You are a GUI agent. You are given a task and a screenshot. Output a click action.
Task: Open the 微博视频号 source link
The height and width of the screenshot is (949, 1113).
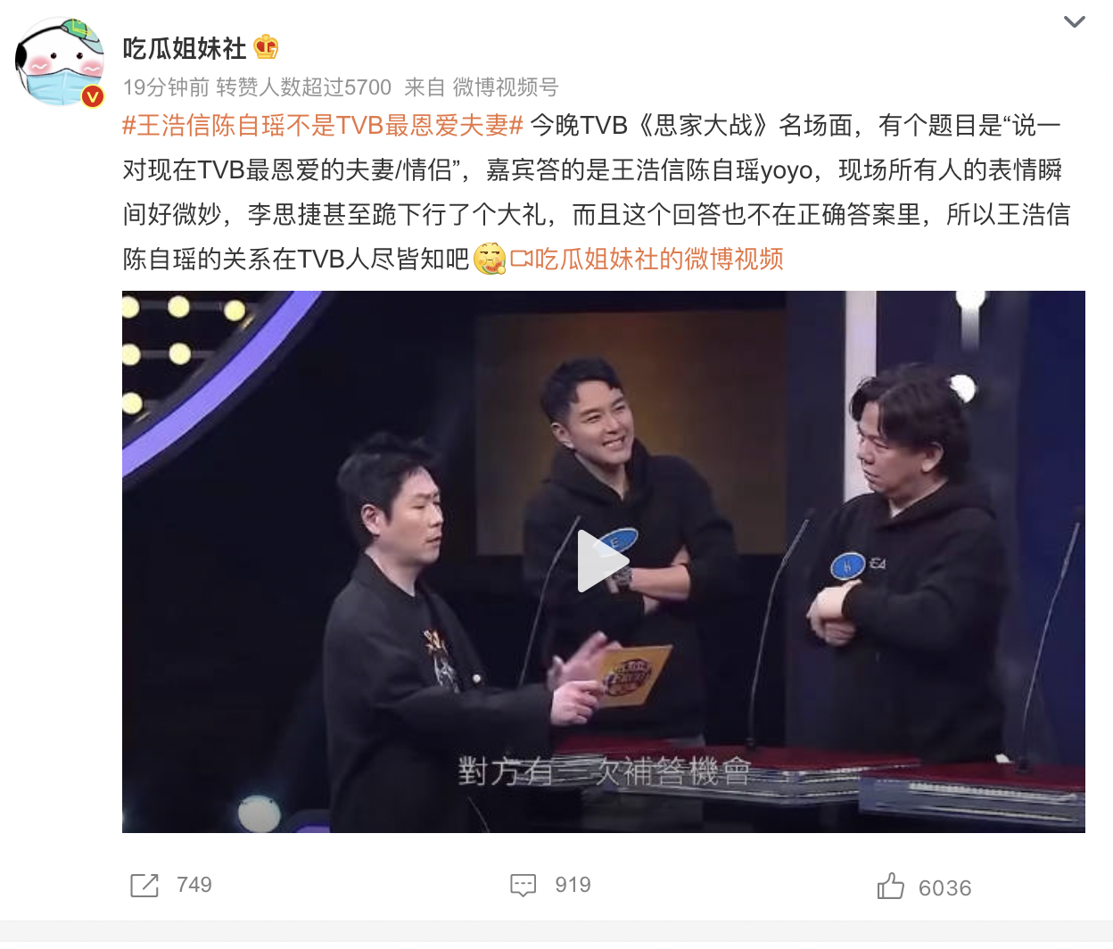point(506,87)
